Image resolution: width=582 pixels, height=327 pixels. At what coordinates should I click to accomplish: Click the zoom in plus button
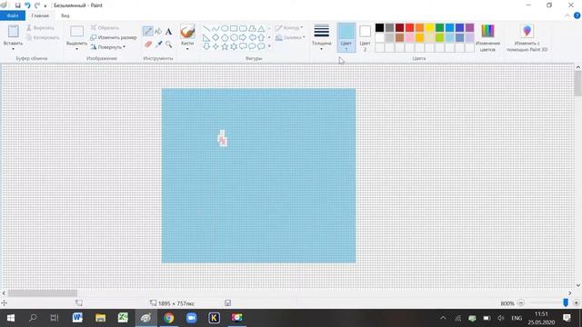click(576, 302)
